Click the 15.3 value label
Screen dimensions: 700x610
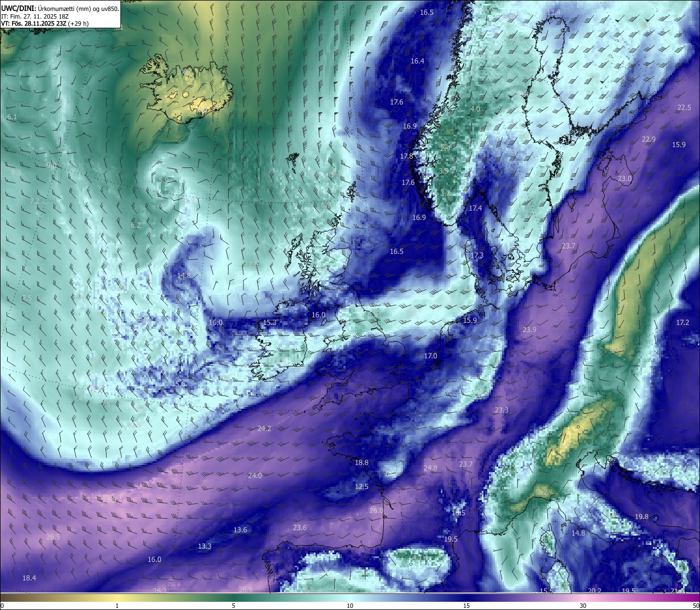tap(270, 323)
